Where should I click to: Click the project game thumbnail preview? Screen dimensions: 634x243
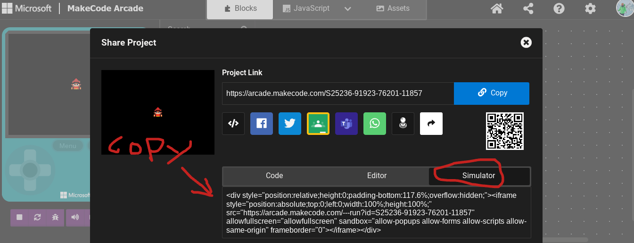point(158,112)
